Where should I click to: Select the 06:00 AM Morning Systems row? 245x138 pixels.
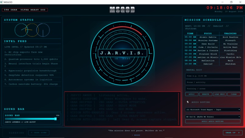tap(213, 41)
